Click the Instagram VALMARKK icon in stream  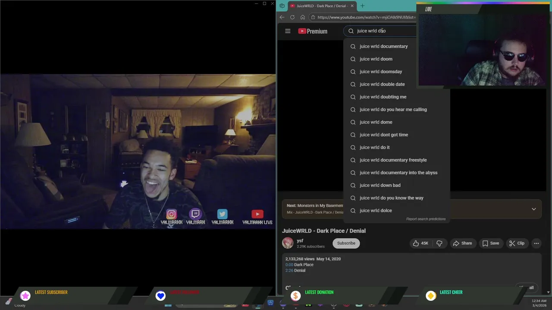click(x=171, y=214)
